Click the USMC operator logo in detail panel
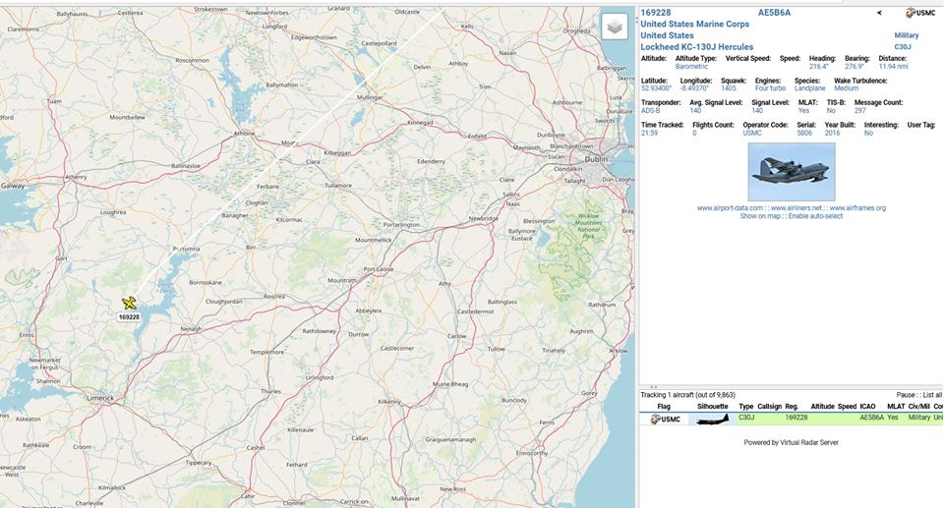Viewport: 944px width, 508px height. (920, 13)
